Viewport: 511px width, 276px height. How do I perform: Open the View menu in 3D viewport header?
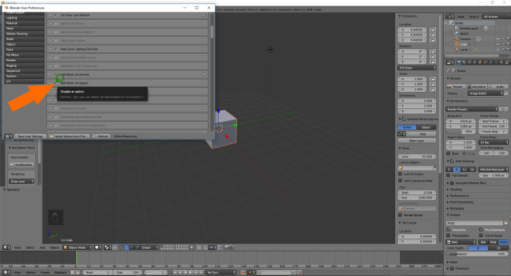tap(18, 247)
